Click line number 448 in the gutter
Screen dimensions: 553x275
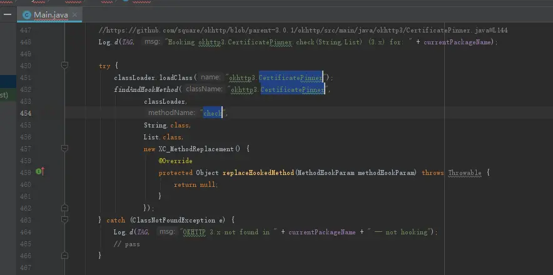pyautogui.click(x=26, y=42)
